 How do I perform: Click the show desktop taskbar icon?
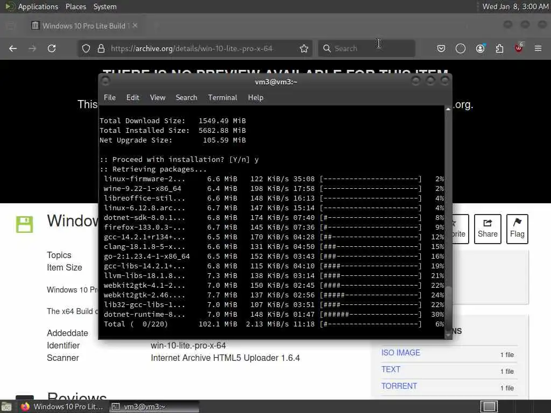[x=6, y=407]
